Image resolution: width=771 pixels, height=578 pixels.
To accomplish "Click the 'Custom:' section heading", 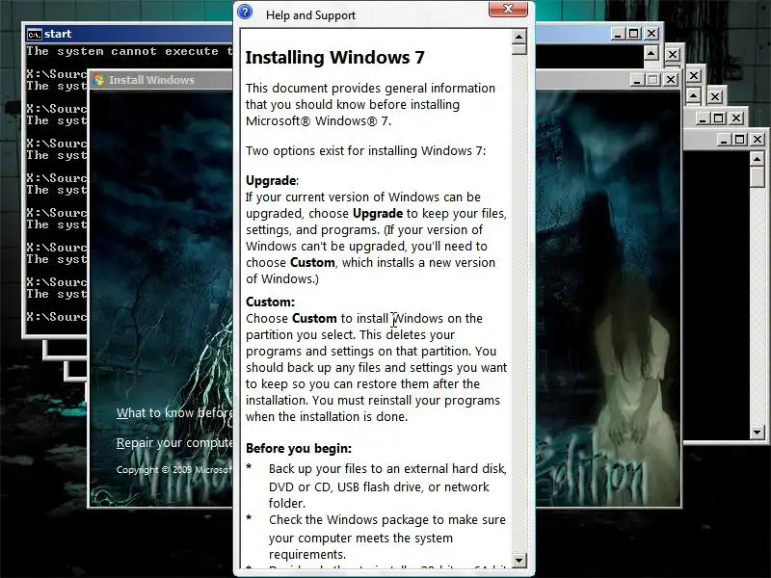I will click(271, 302).
